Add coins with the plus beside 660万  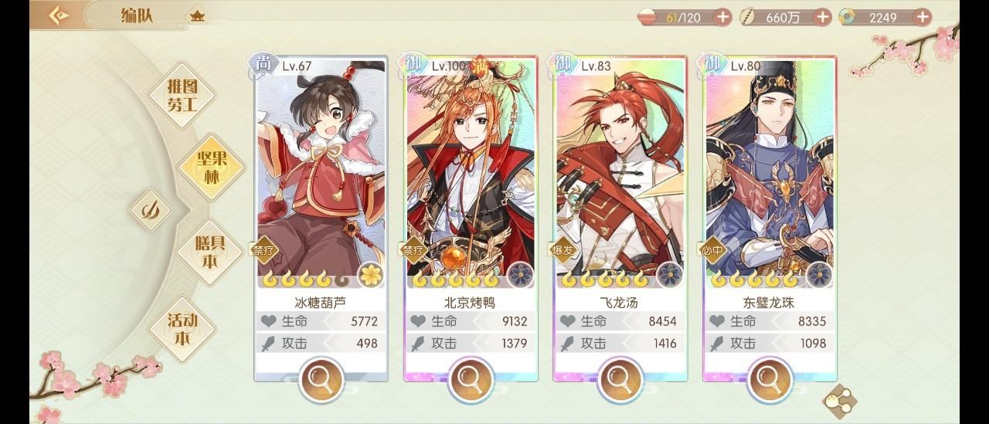(822, 17)
